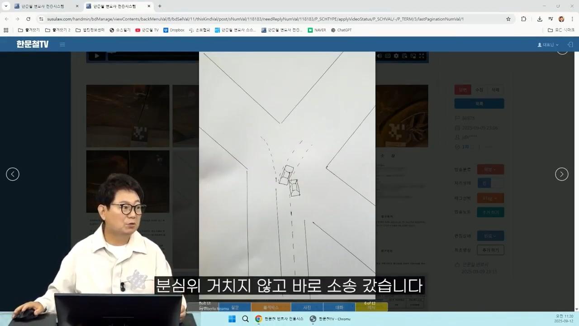Bookmark this page with the star icon
Screen dimensions: 579x326
click(508, 19)
